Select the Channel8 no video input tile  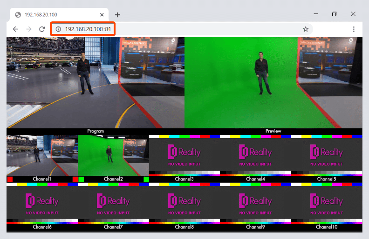pyautogui.click(x=184, y=204)
